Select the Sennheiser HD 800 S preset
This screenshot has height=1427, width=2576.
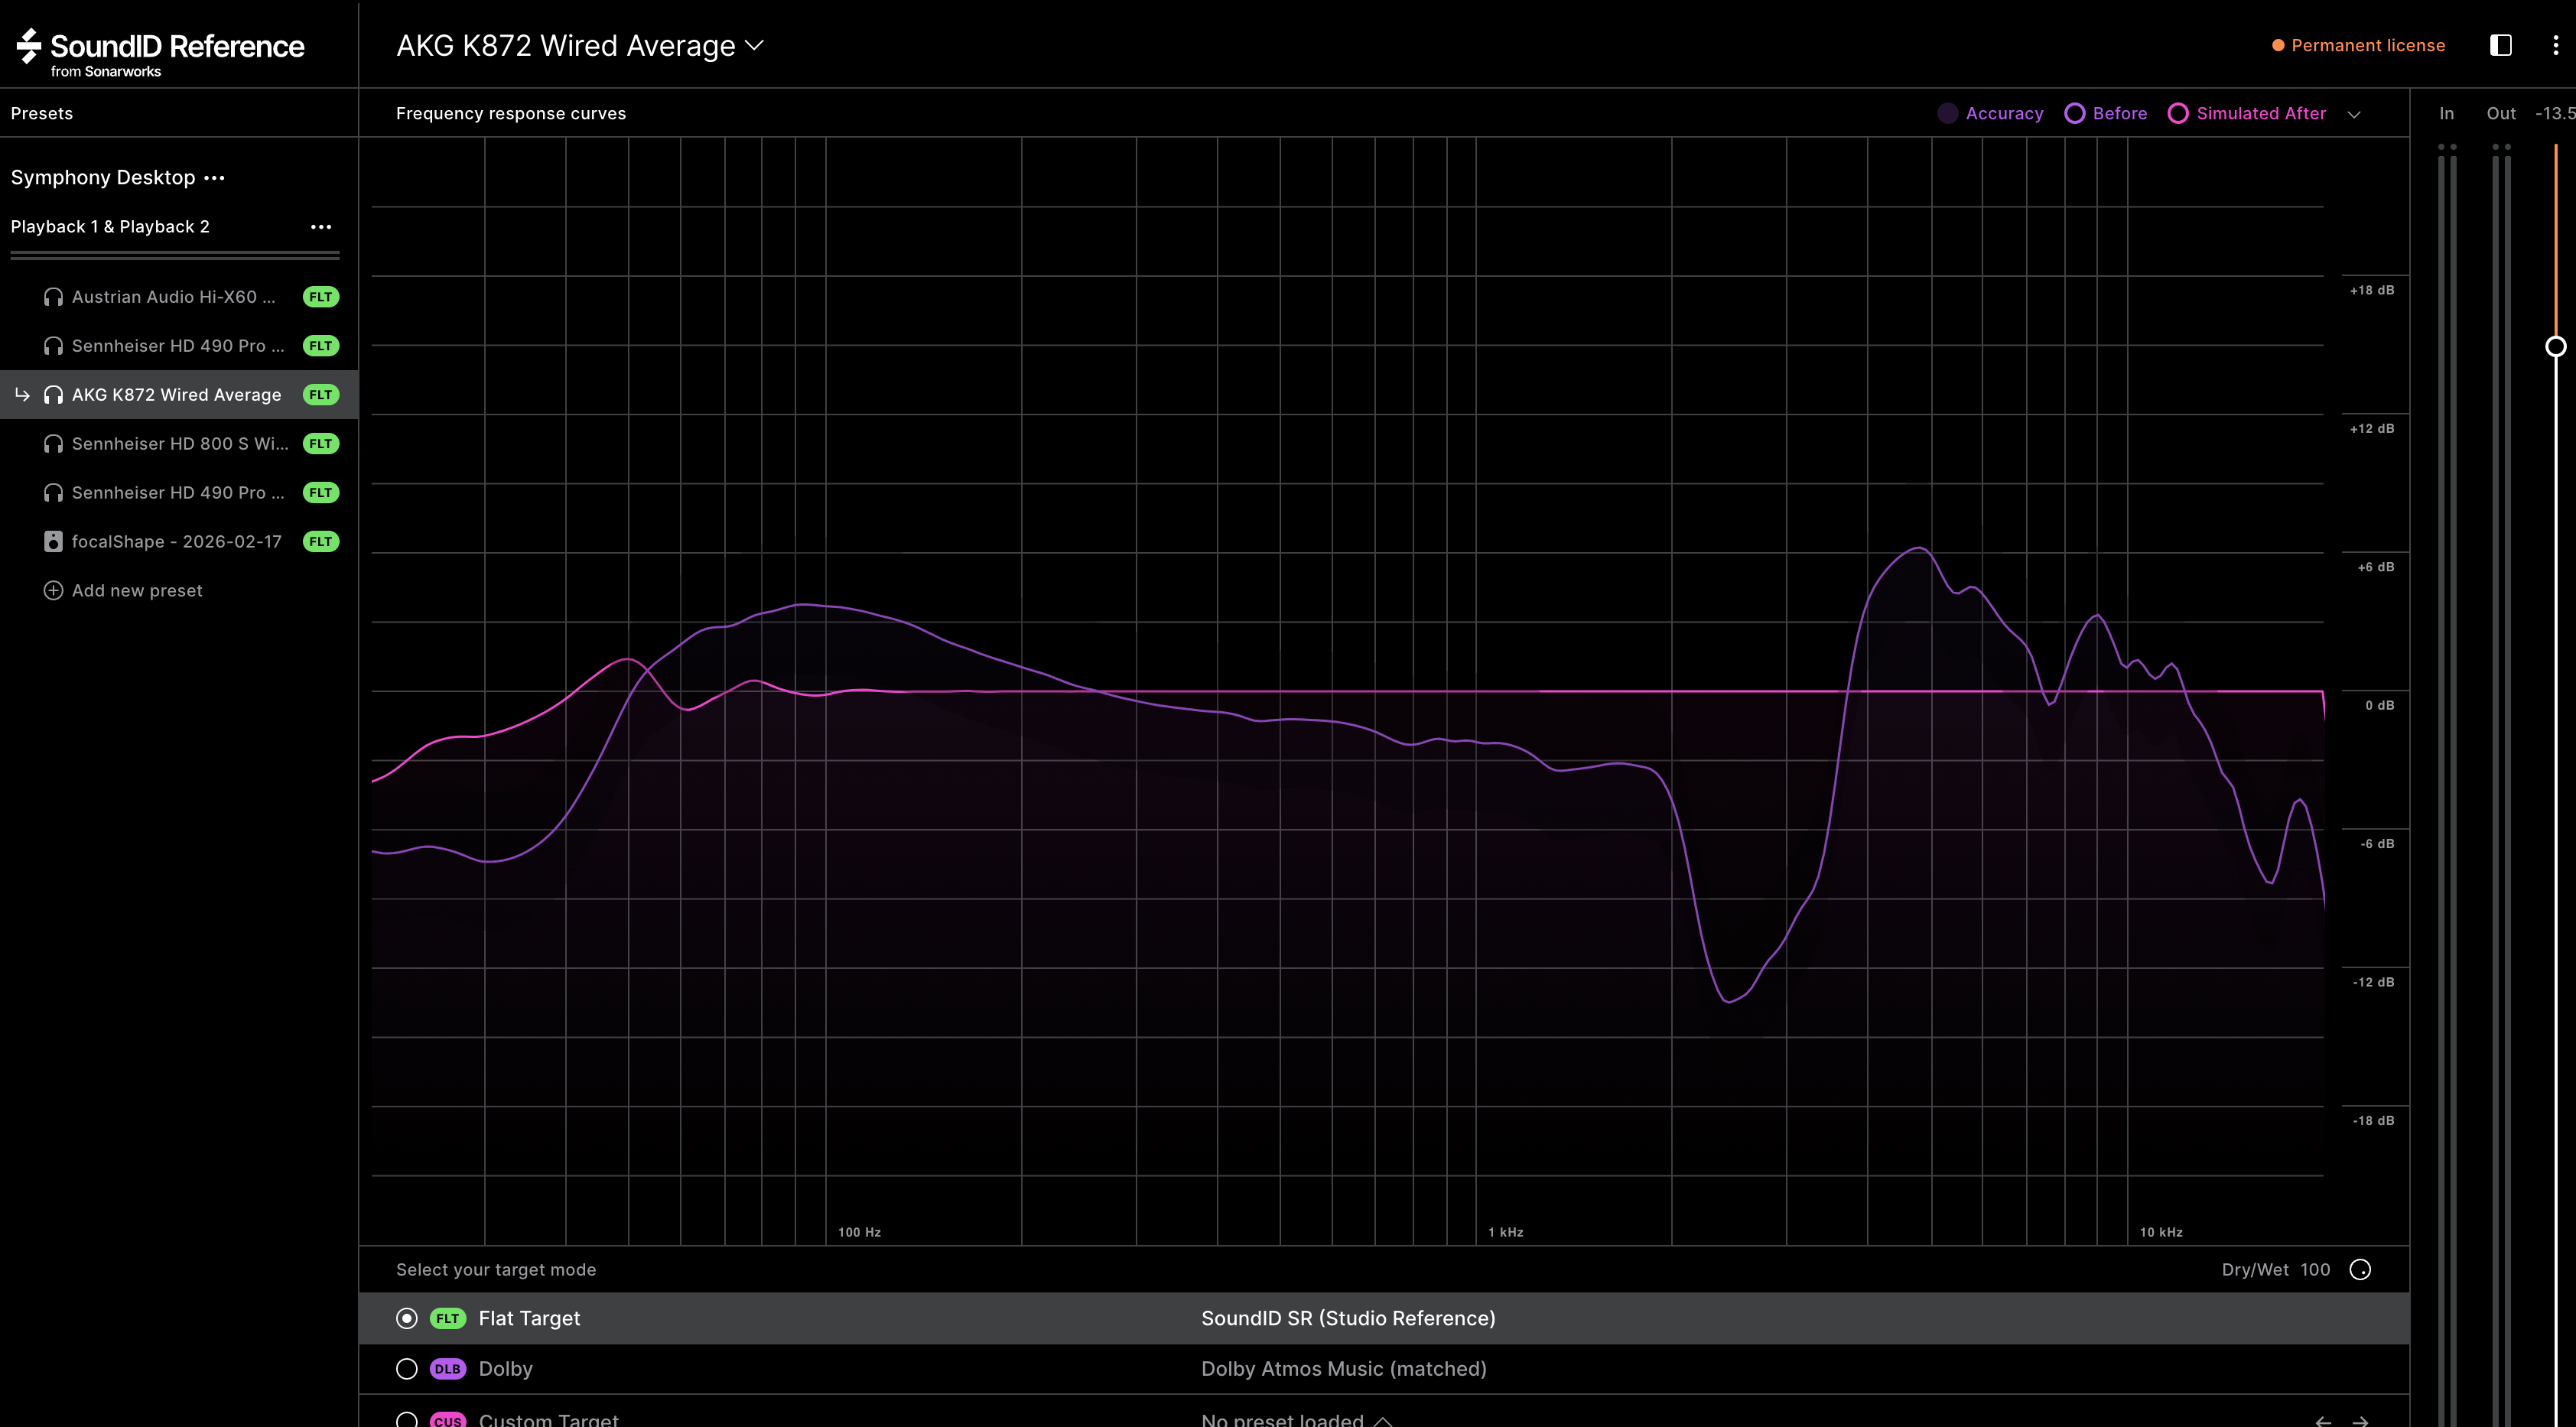(180, 444)
